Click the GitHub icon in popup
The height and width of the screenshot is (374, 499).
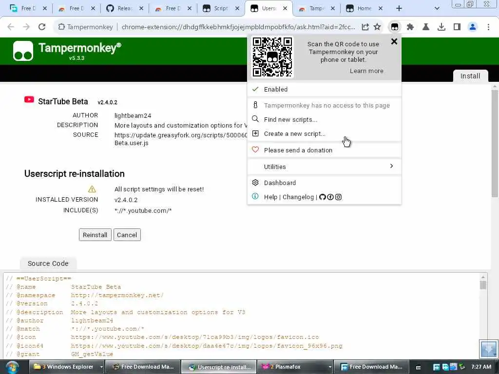tap(323, 197)
